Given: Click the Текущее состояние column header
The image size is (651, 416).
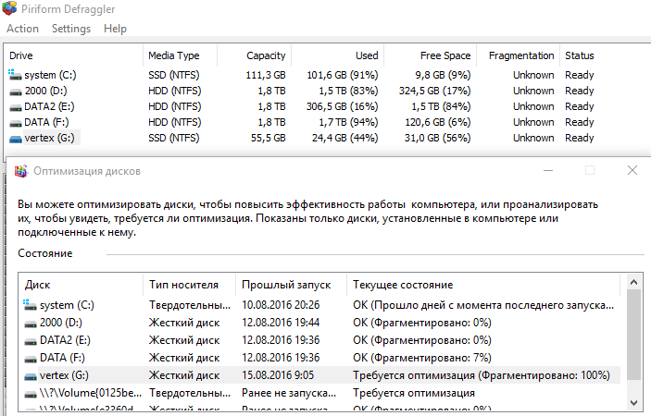Looking at the screenshot, I should 403,285.
